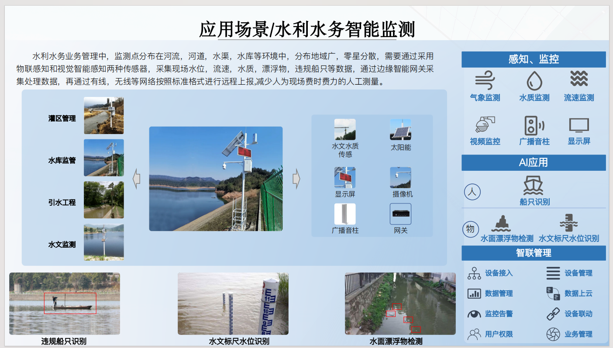Image resolution: width=613 pixels, height=348 pixels.
Task: Click the 设备管理 list icon
Action: coord(553,273)
